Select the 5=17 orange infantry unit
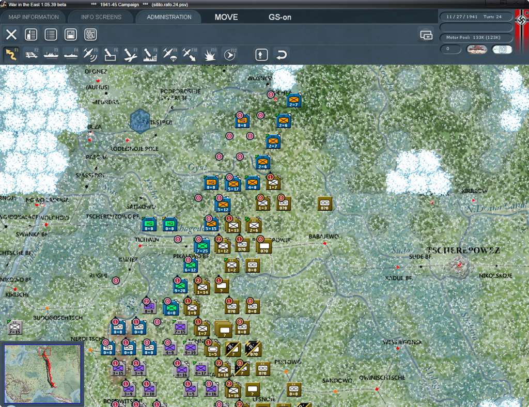The height and width of the screenshot is (407, 529). [232, 184]
